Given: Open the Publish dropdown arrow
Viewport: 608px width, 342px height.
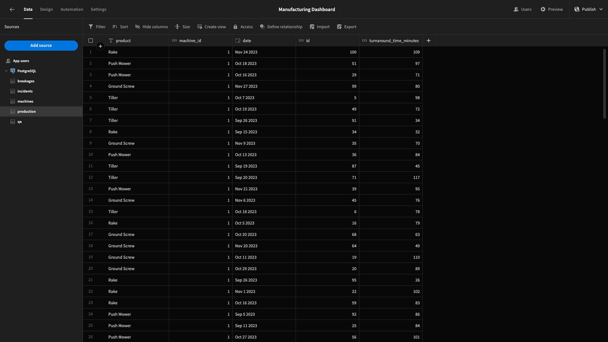Looking at the screenshot, I should point(601,9).
